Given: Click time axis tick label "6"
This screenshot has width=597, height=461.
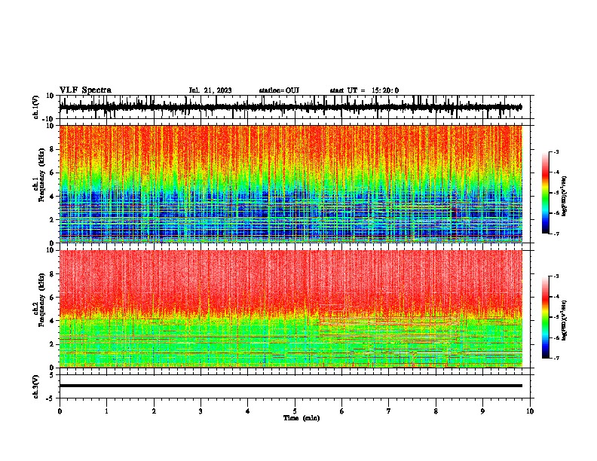Looking at the screenshot, I should (342, 411).
